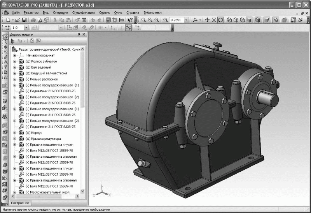311x213 pixels.
Task: Expand the Колесо зубчатое tree node
Action: (x=15, y=61)
